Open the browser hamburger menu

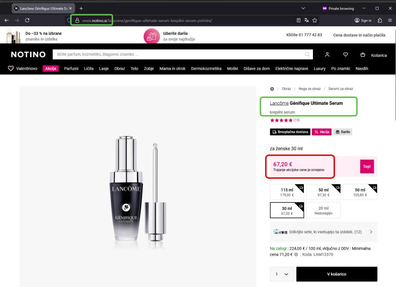click(x=390, y=21)
